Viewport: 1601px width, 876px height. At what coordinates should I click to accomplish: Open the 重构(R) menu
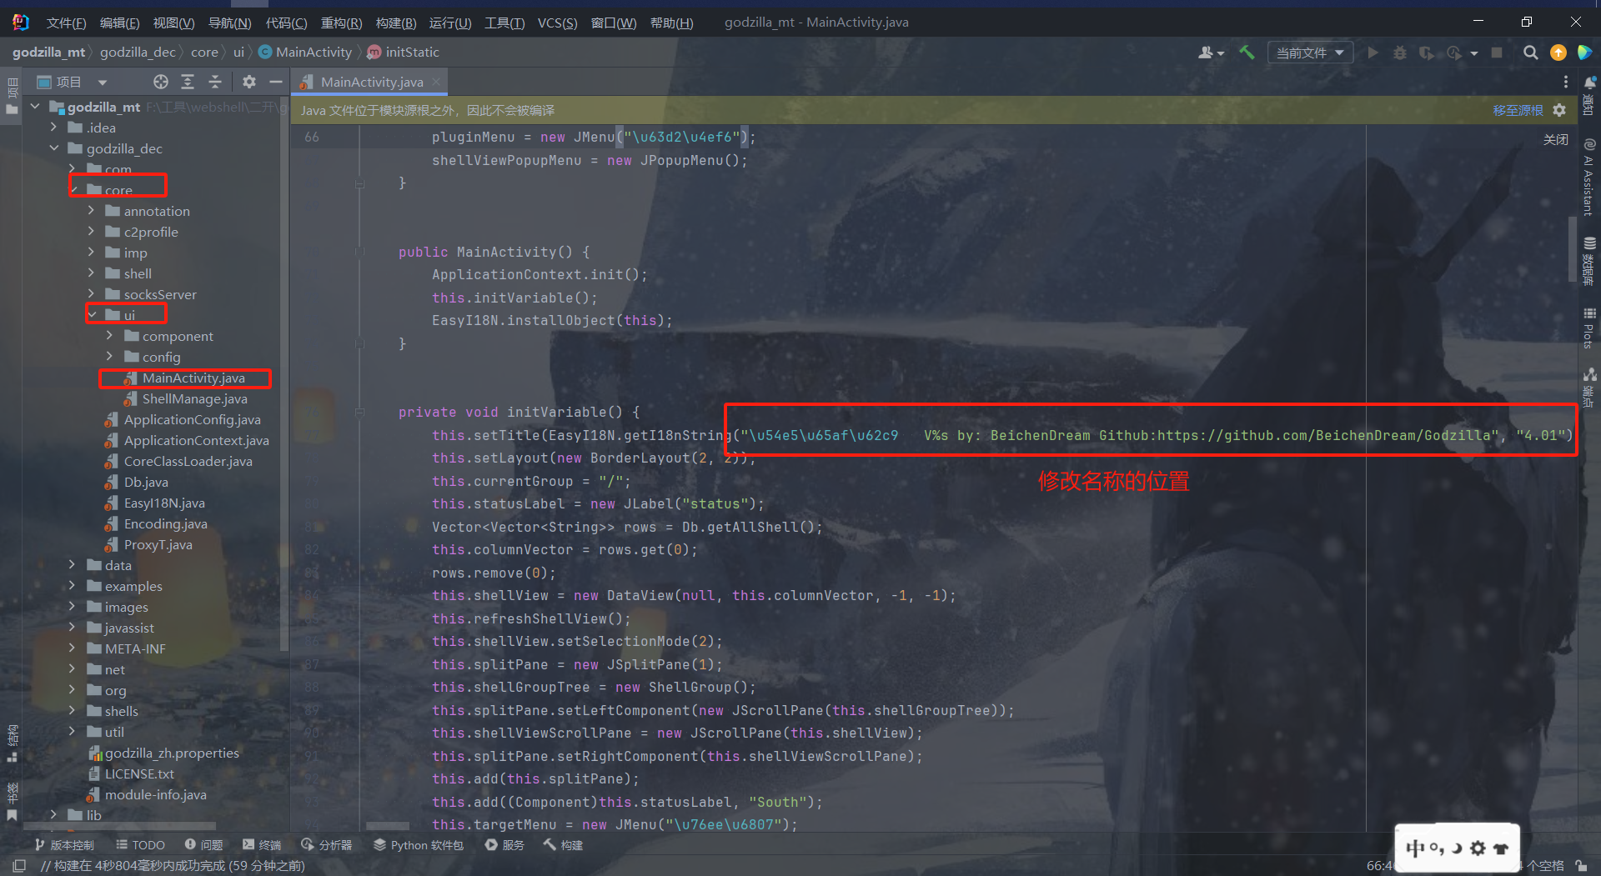(x=341, y=23)
